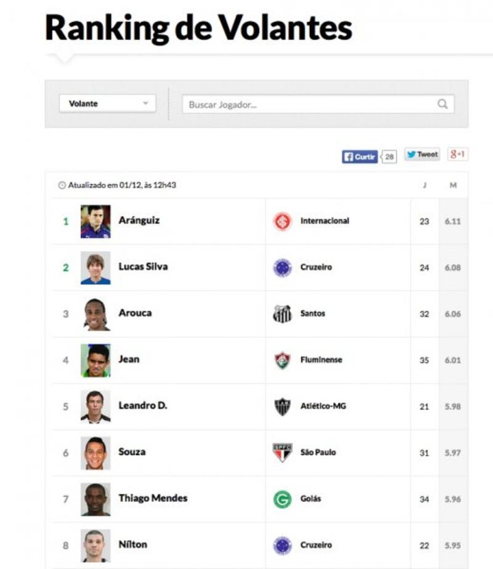The height and width of the screenshot is (569, 493).
Task: Click the Santos club crest
Action: click(x=282, y=313)
